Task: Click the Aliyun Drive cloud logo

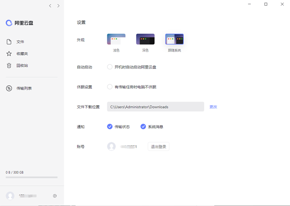Action: tap(9, 23)
